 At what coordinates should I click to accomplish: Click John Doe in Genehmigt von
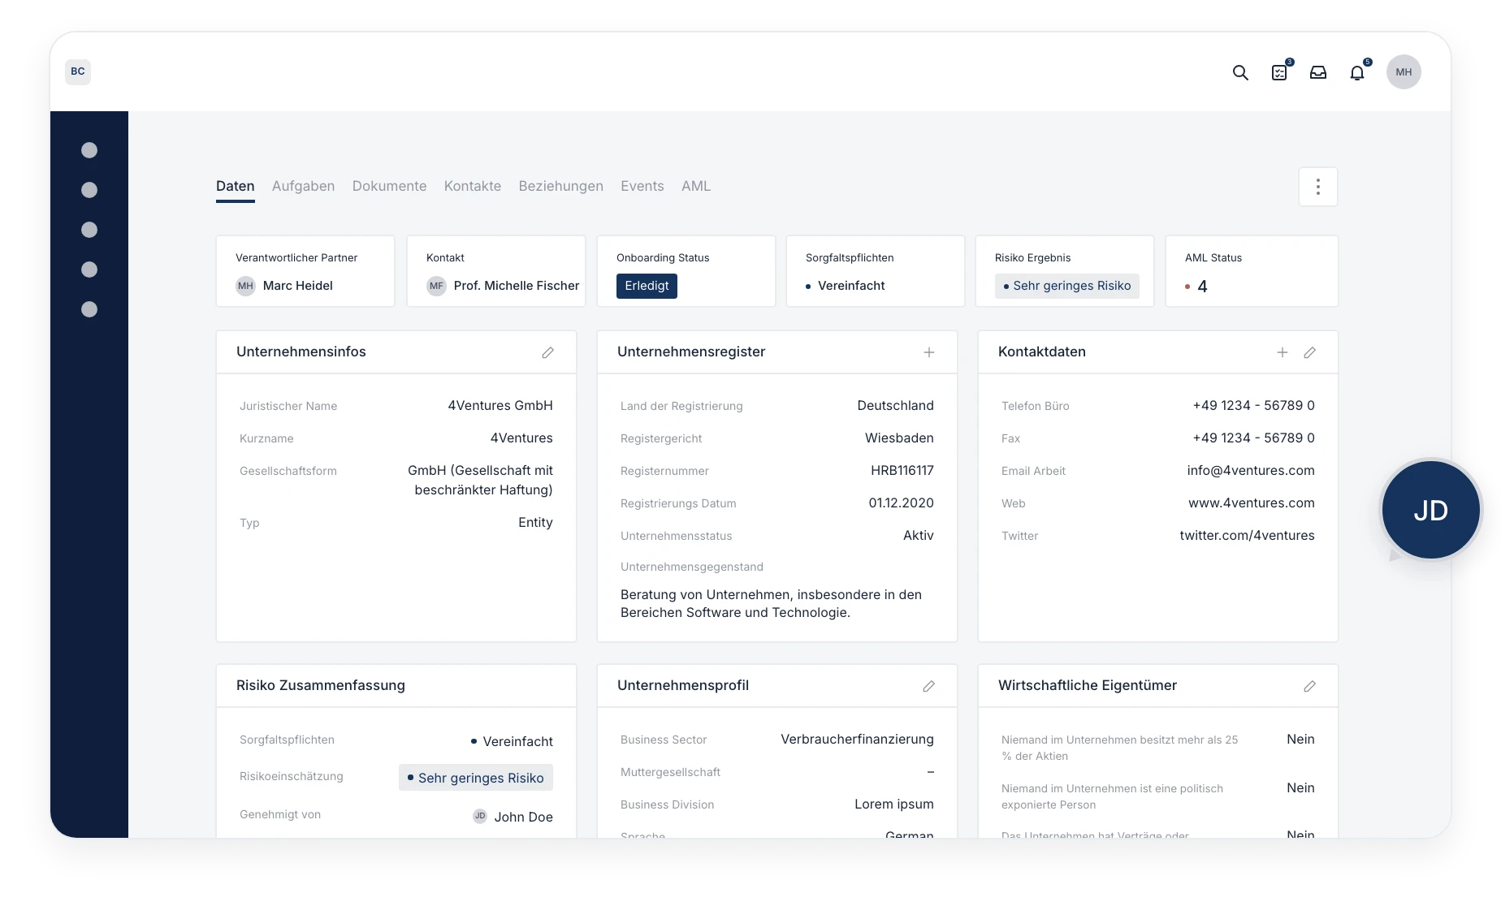pyautogui.click(x=513, y=817)
